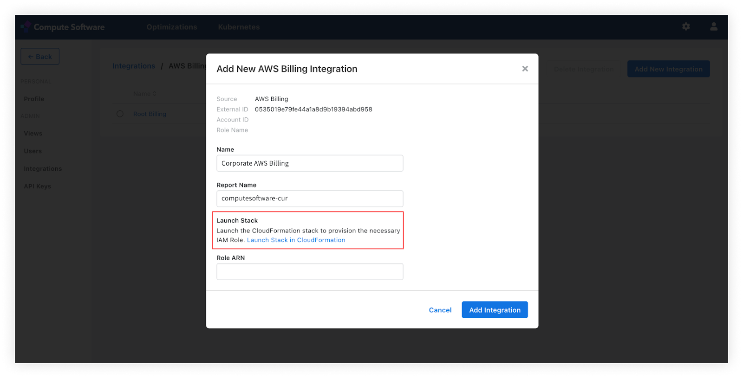Click the Integrations breadcrumb link

(x=134, y=66)
